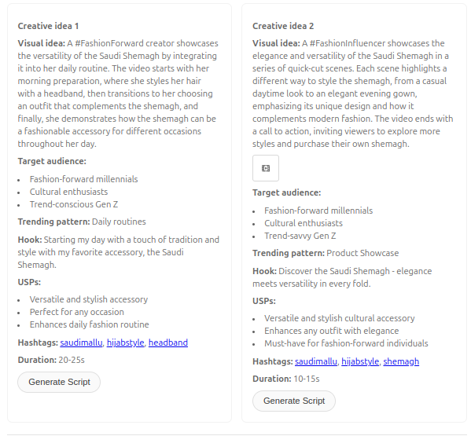Screen dimensions: 471x436
Task: Click the Enhances any outfit with elegance bullet
Action: click(331, 331)
